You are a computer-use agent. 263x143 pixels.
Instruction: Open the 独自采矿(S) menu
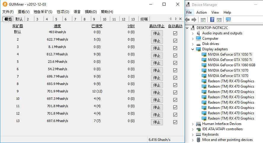[43, 12]
